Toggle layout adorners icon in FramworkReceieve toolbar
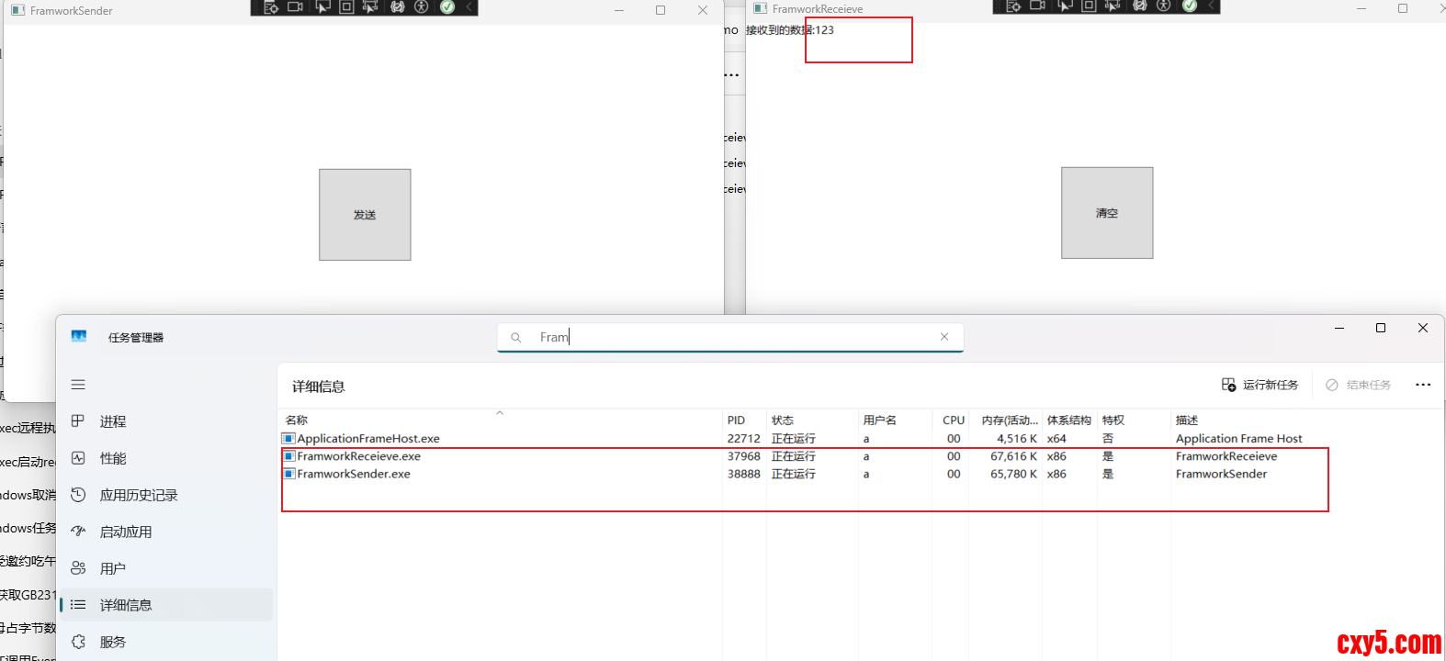 [x=1089, y=6]
